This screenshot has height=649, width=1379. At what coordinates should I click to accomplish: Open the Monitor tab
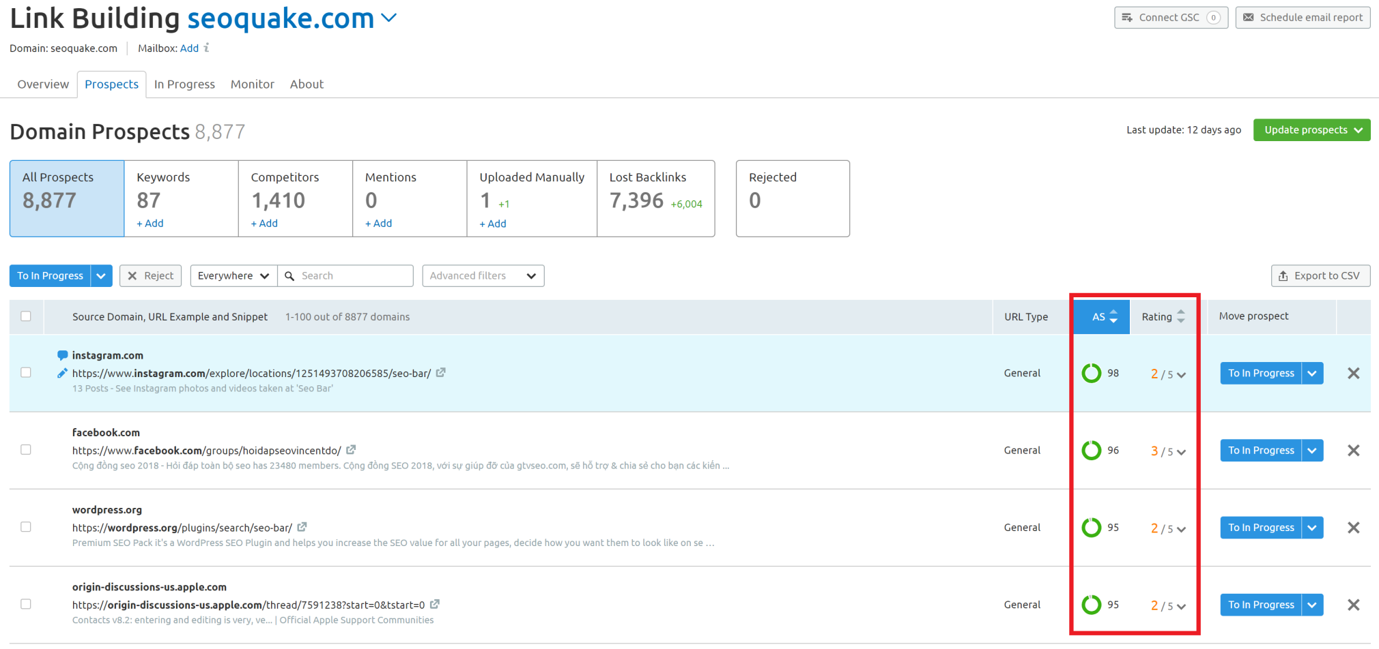coord(253,84)
